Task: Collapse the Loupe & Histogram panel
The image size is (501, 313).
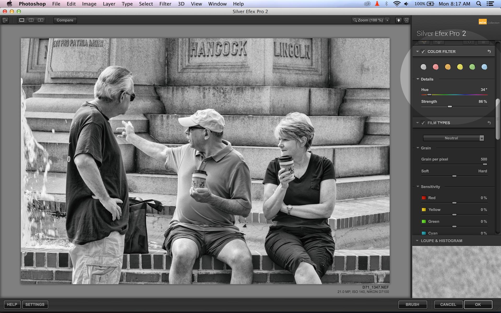Action: pos(417,241)
